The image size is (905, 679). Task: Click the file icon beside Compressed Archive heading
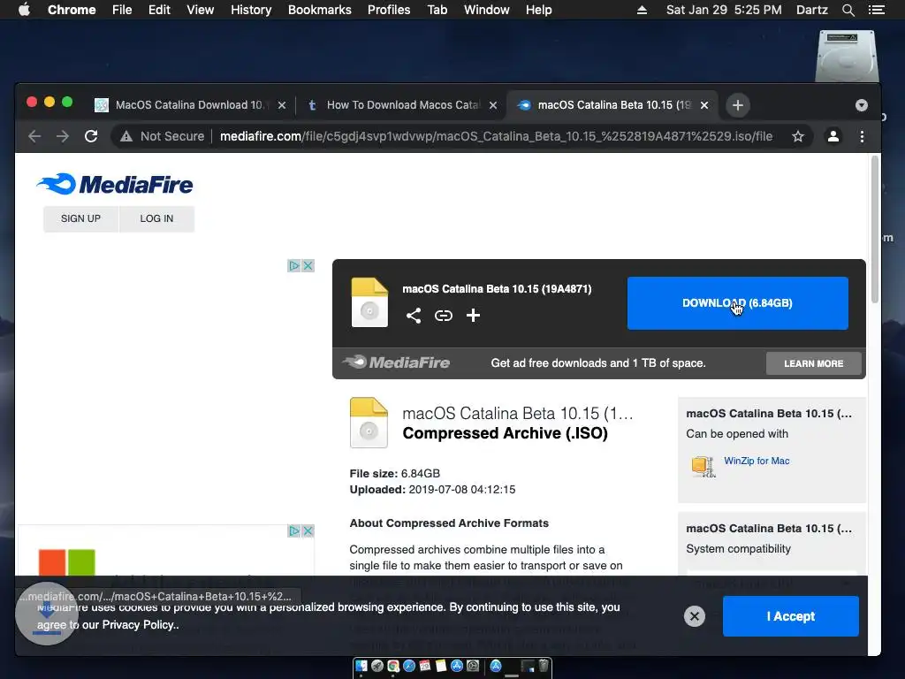tap(369, 423)
